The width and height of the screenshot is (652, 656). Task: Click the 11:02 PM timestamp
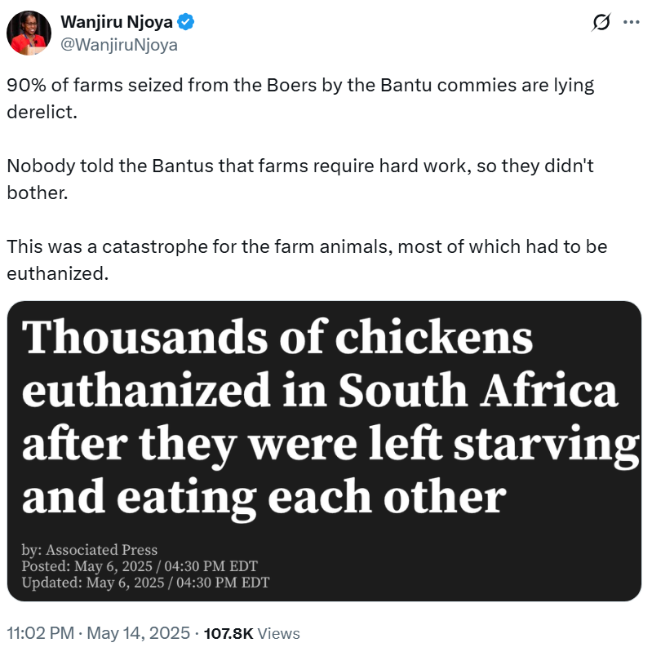coord(41,633)
